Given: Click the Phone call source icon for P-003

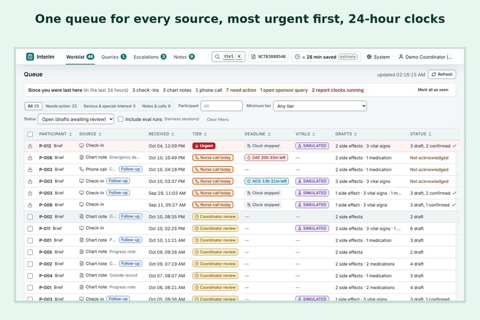Looking at the screenshot, I should coord(82,169).
